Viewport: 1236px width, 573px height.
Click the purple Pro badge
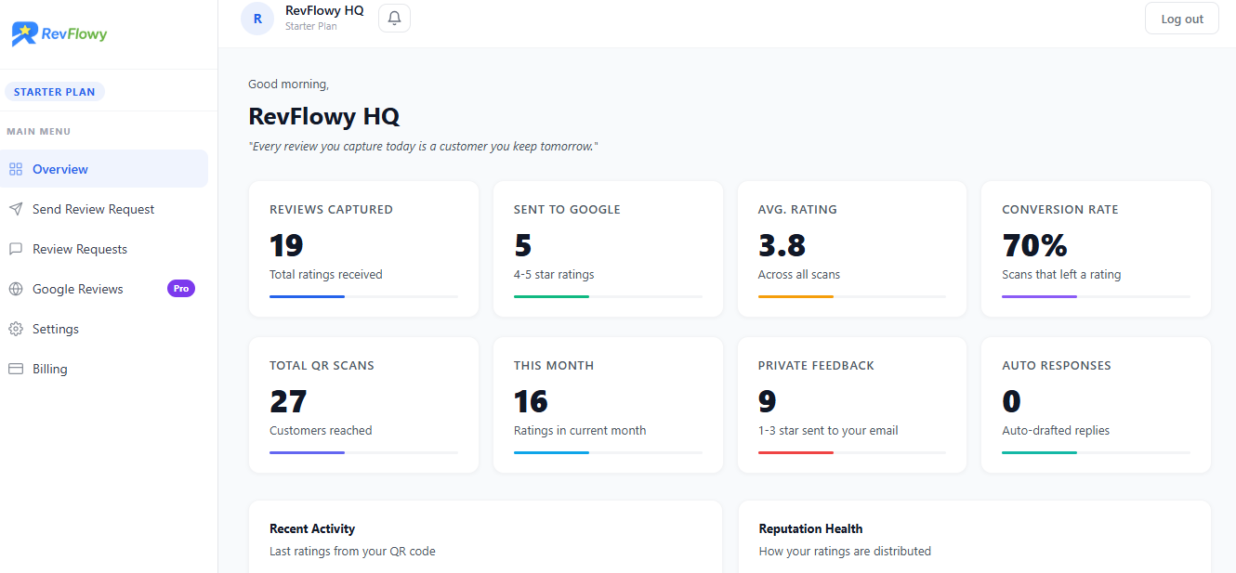click(x=181, y=289)
